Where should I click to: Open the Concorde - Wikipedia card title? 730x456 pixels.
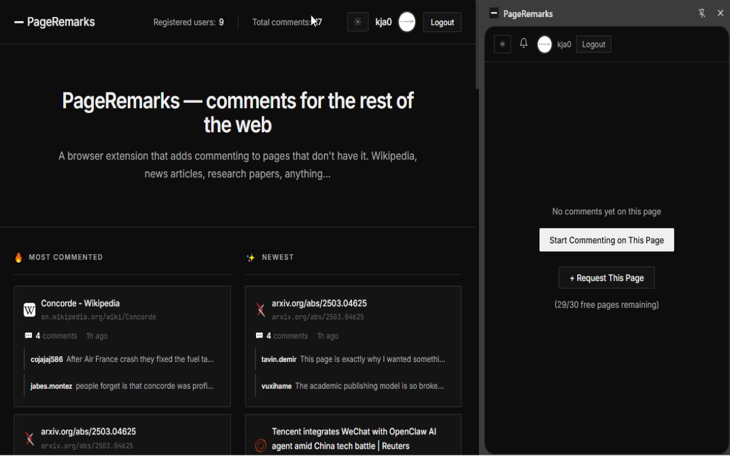click(x=80, y=303)
